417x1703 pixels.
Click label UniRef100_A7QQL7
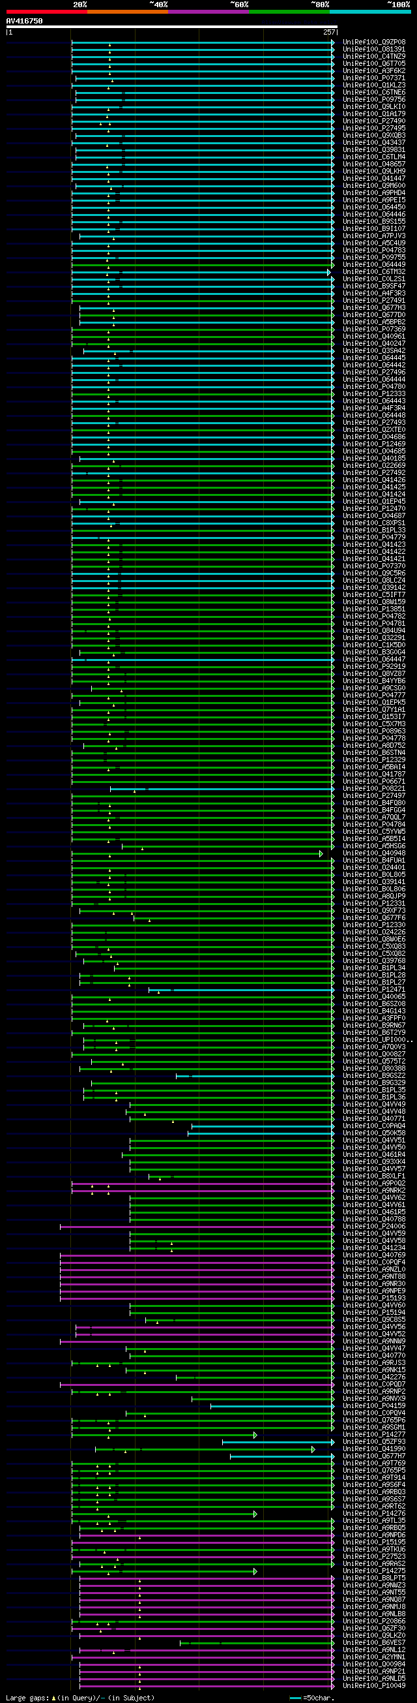pyautogui.click(x=374, y=818)
